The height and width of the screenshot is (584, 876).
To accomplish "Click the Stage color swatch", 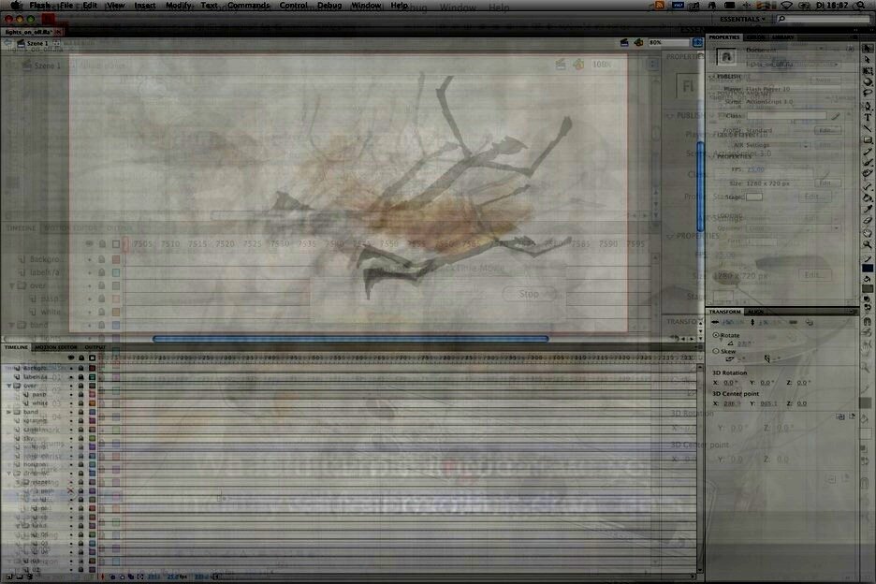I will pos(754,197).
